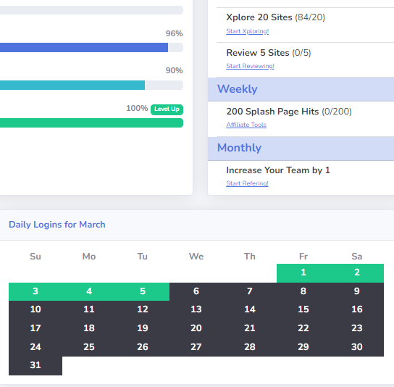394x387 pixels.
Task: Choose day 6 in the calendar
Action: coord(196,291)
